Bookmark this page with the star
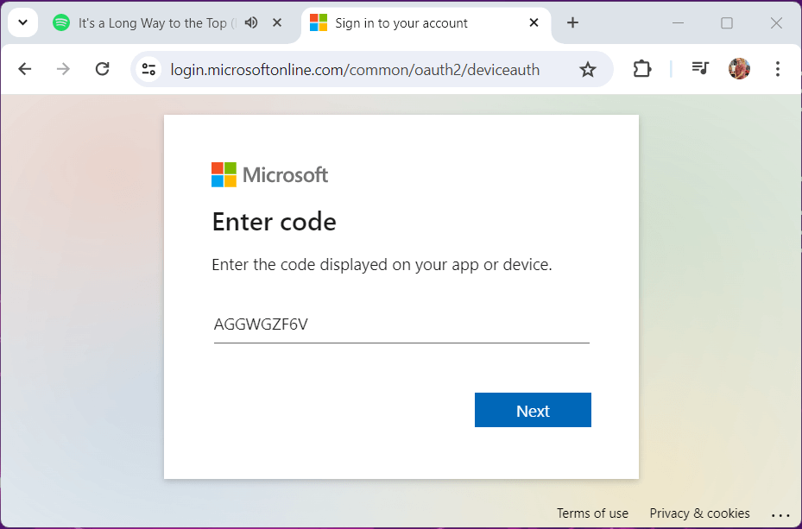Screen dimensions: 802x529 588,69
